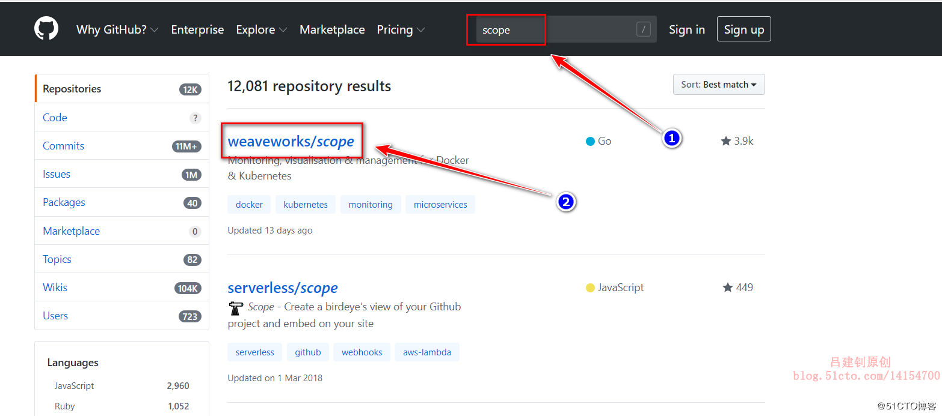The height and width of the screenshot is (416, 942).
Task: Click the star icon next to 449
Action: click(x=728, y=288)
